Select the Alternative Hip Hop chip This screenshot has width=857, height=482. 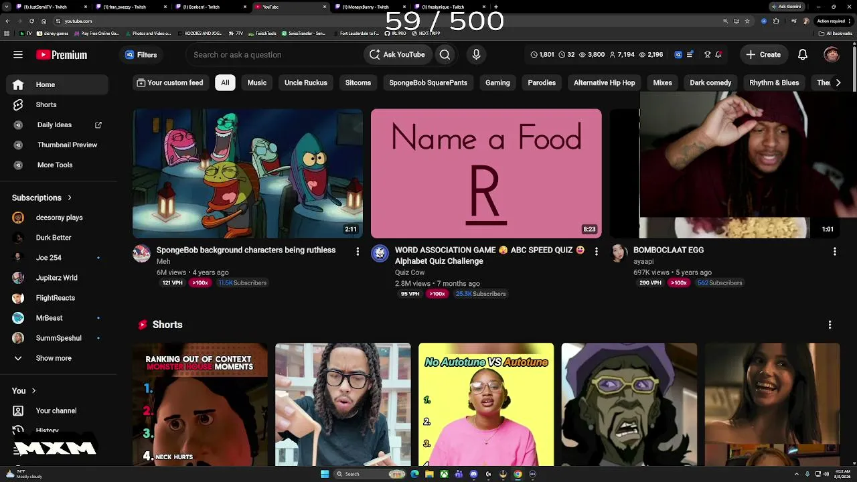(605, 83)
